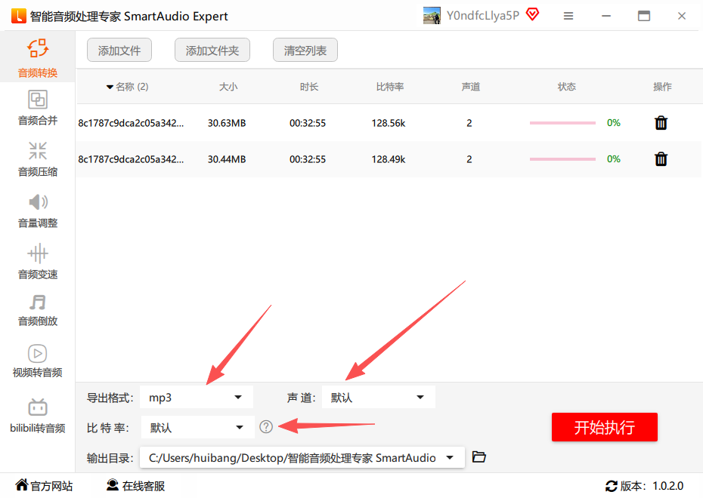Delete the 30.63MB file with trash icon
The image size is (703, 498).
(x=661, y=122)
